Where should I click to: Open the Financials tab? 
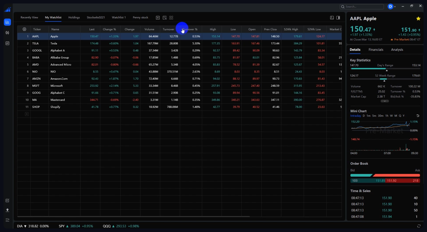tap(376, 50)
